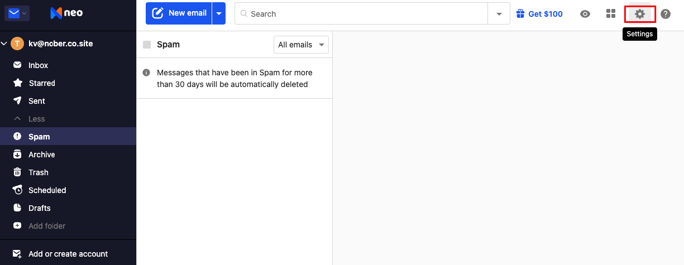Image resolution: width=684 pixels, height=265 pixels.
Task: Click into the Search field
Action: pyautogui.click(x=361, y=14)
